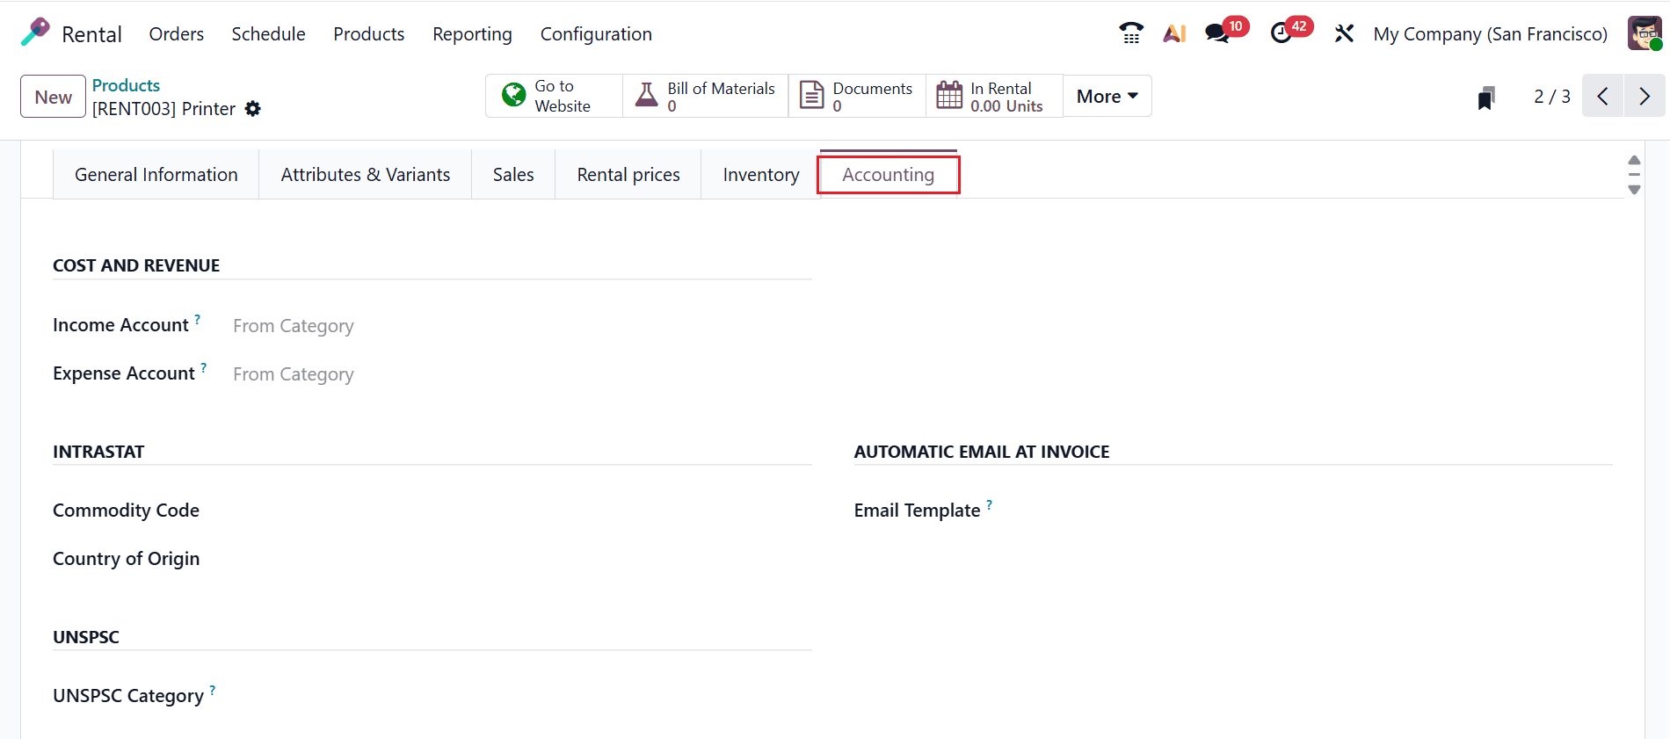Image resolution: width=1670 pixels, height=739 pixels.
Task: Go to previous record arrow
Action: point(1603,96)
